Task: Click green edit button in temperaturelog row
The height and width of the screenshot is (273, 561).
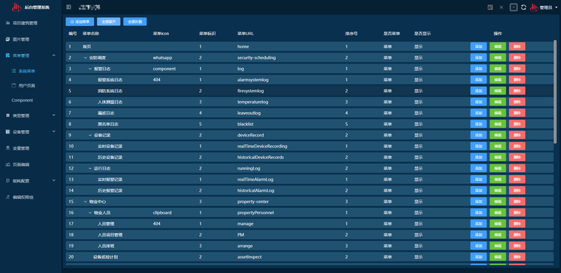Action: point(498,101)
